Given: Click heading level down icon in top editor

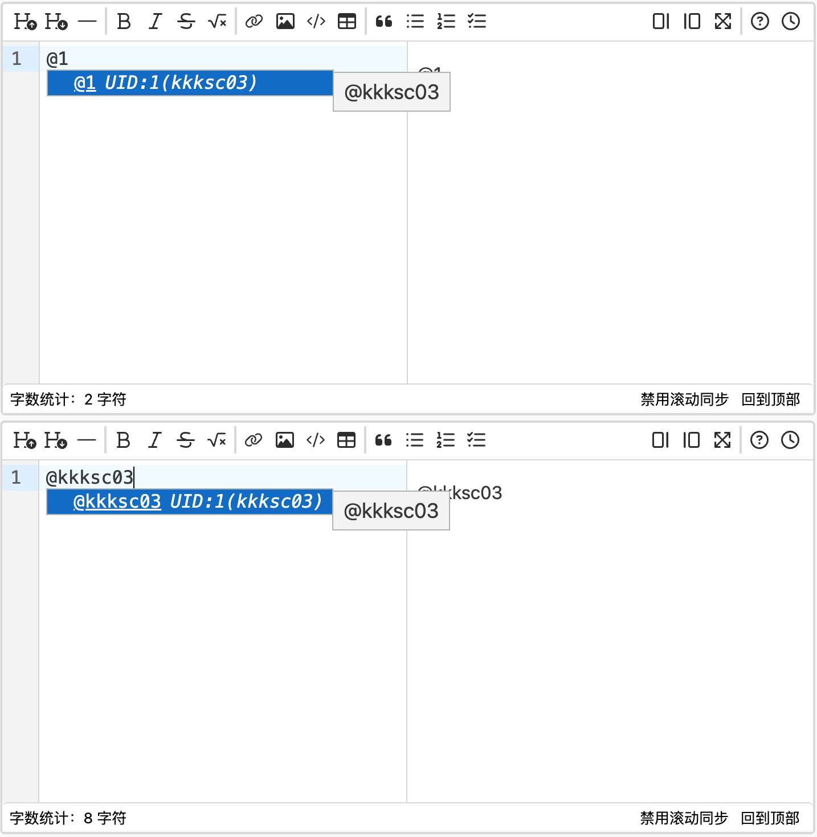Looking at the screenshot, I should click(x=56, y=22).
